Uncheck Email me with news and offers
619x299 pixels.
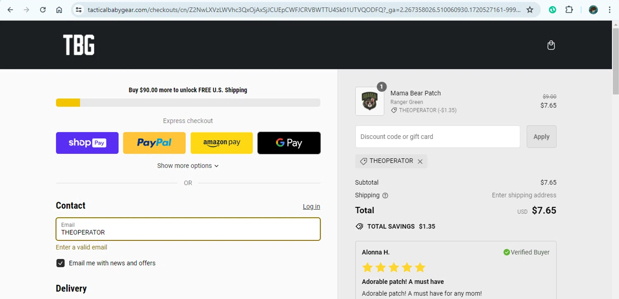tap(61, 263)
